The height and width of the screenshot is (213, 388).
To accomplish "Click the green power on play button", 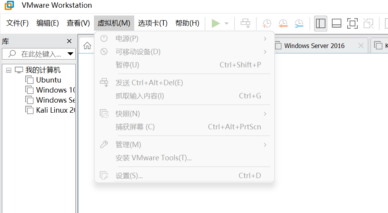I will click(216, 23).
